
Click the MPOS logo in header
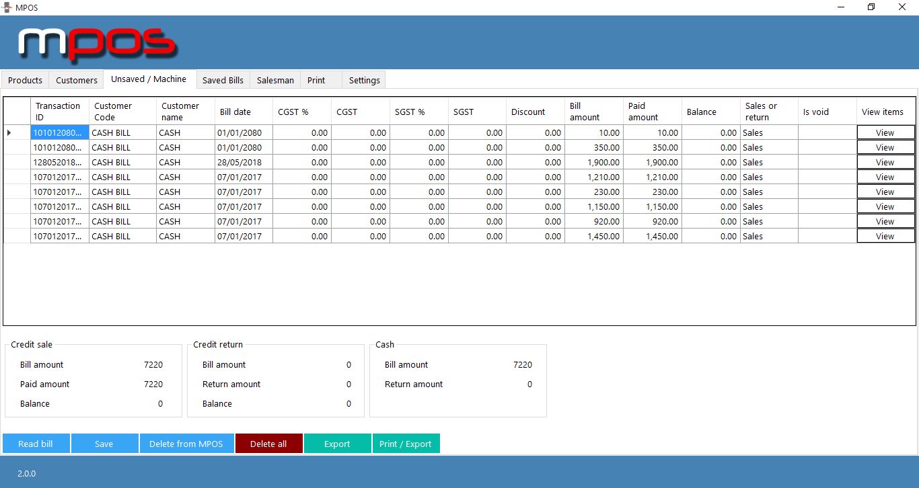click(x=98, y=43)
